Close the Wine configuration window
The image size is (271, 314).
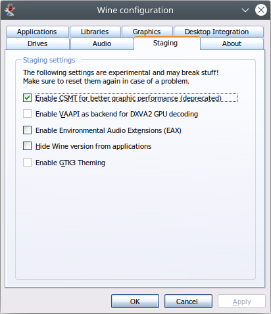point(261,10)
